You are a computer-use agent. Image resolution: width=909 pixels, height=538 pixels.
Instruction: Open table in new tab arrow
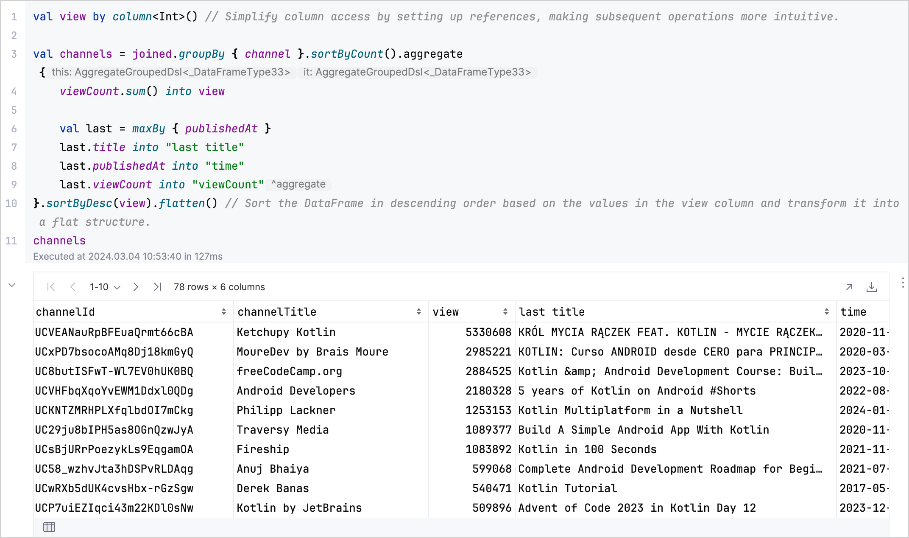(x=849, y=287)
